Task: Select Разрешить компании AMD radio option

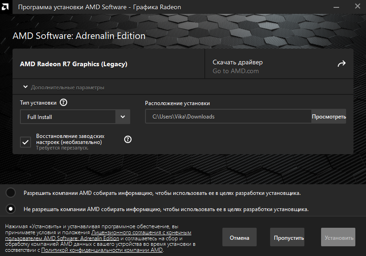Action: [x=11, y=193]
